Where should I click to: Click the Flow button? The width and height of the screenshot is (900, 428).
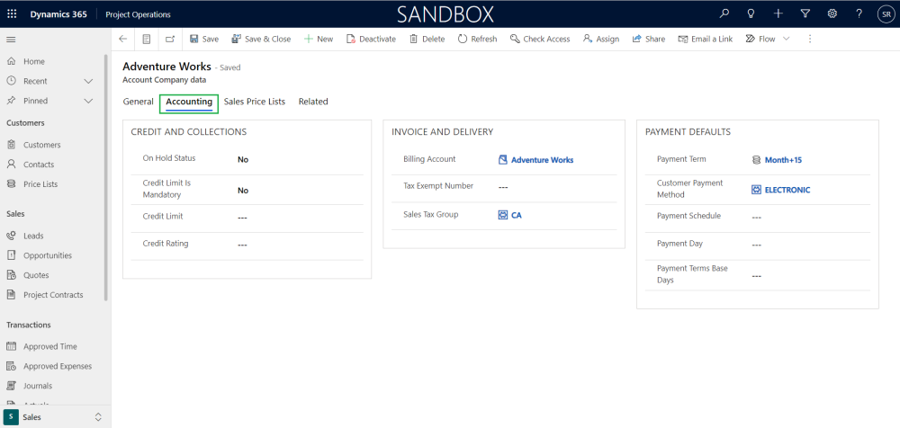pos(760,39)
